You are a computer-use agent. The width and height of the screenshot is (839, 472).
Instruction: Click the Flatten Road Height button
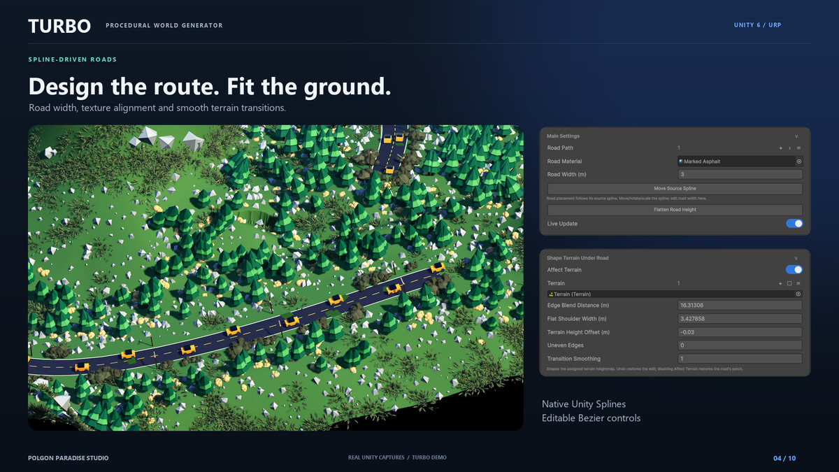point(675,210)
